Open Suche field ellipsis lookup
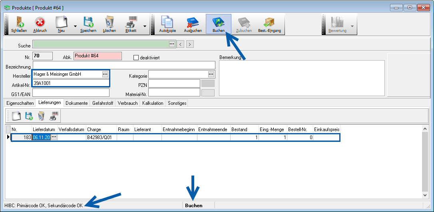This screenshot has height=212, width=434. (x=172, y=44)
